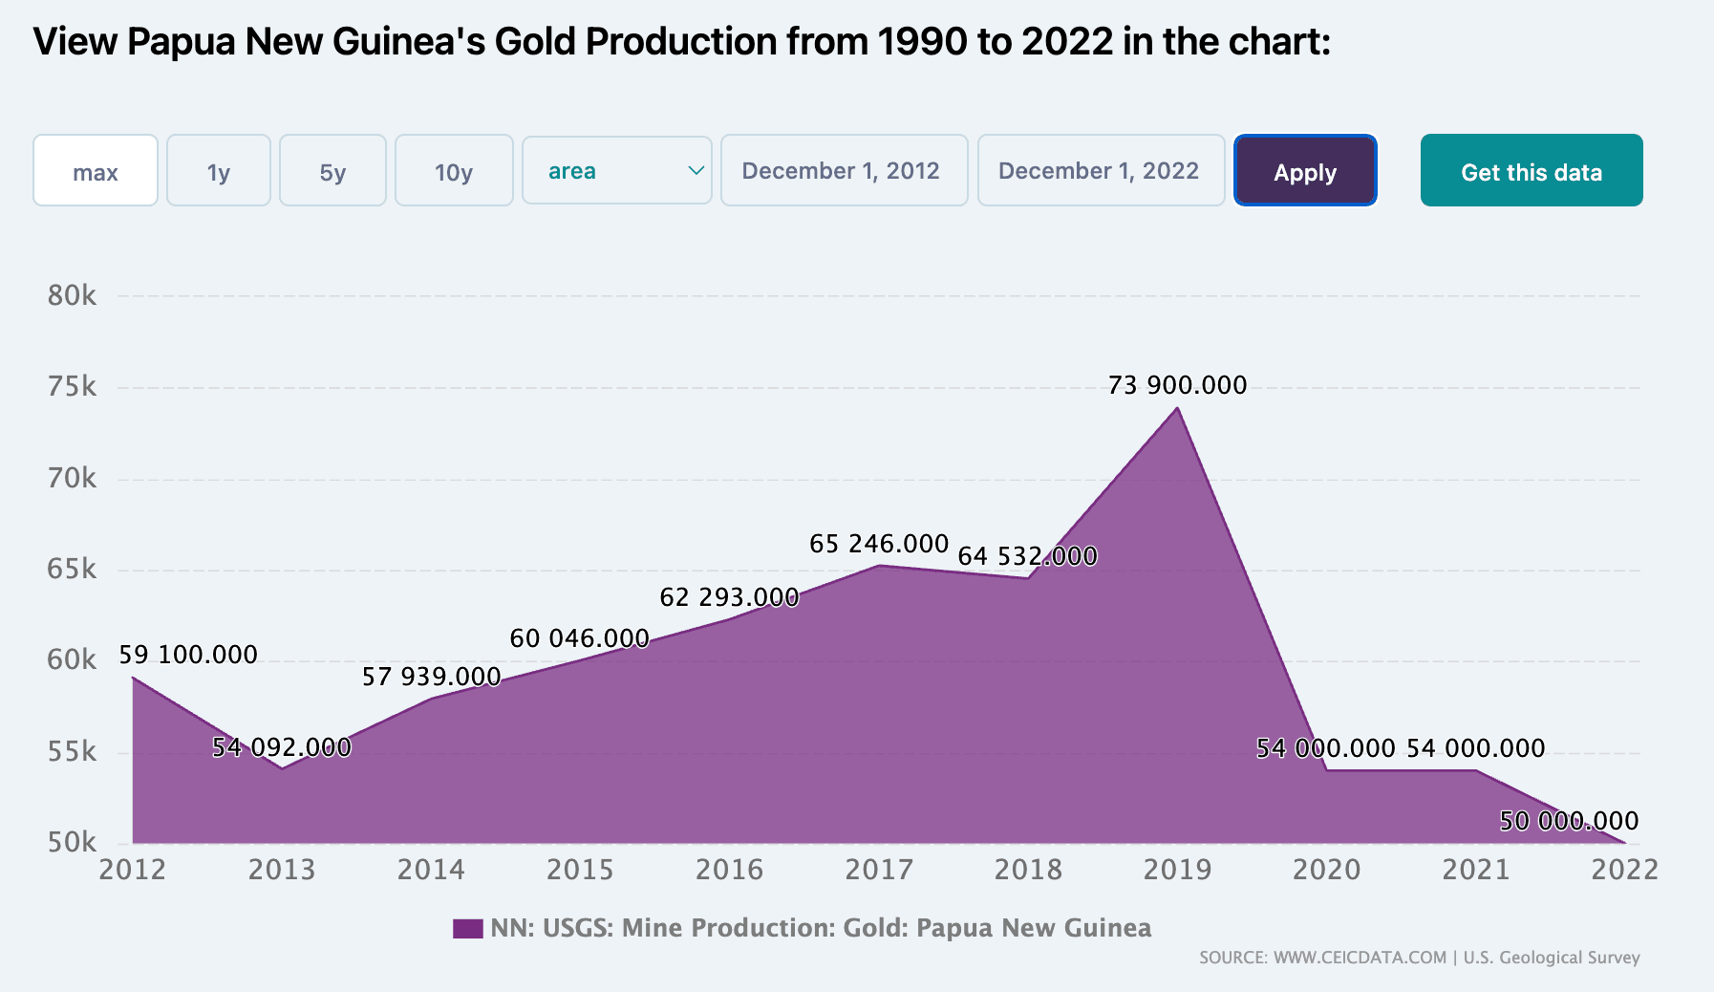Click the 59 100.000 data label
This screenshot has width=1714, height=992.
188,655
